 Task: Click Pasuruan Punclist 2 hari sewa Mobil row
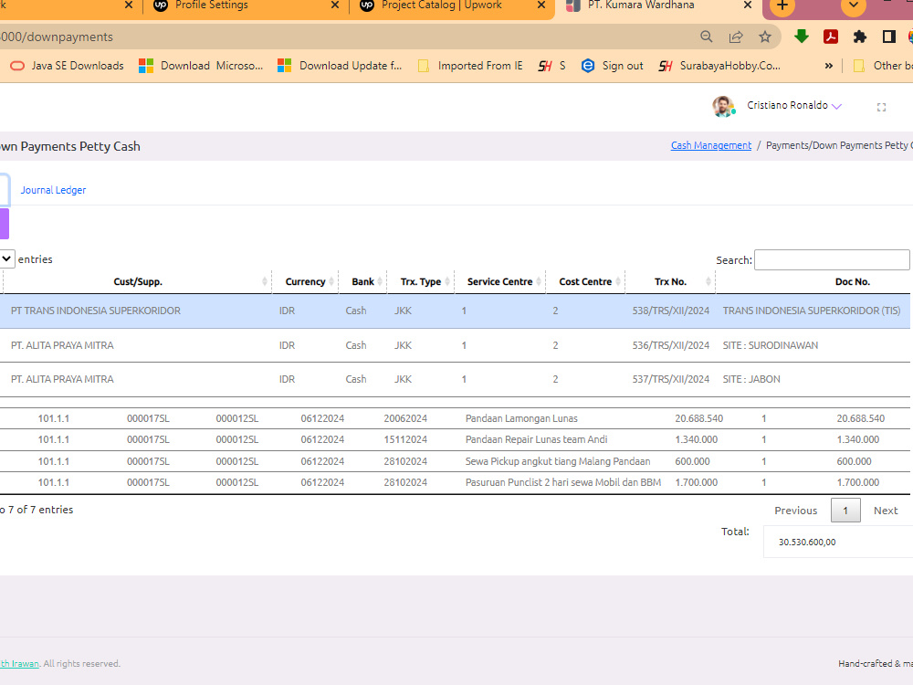(454, 482)
